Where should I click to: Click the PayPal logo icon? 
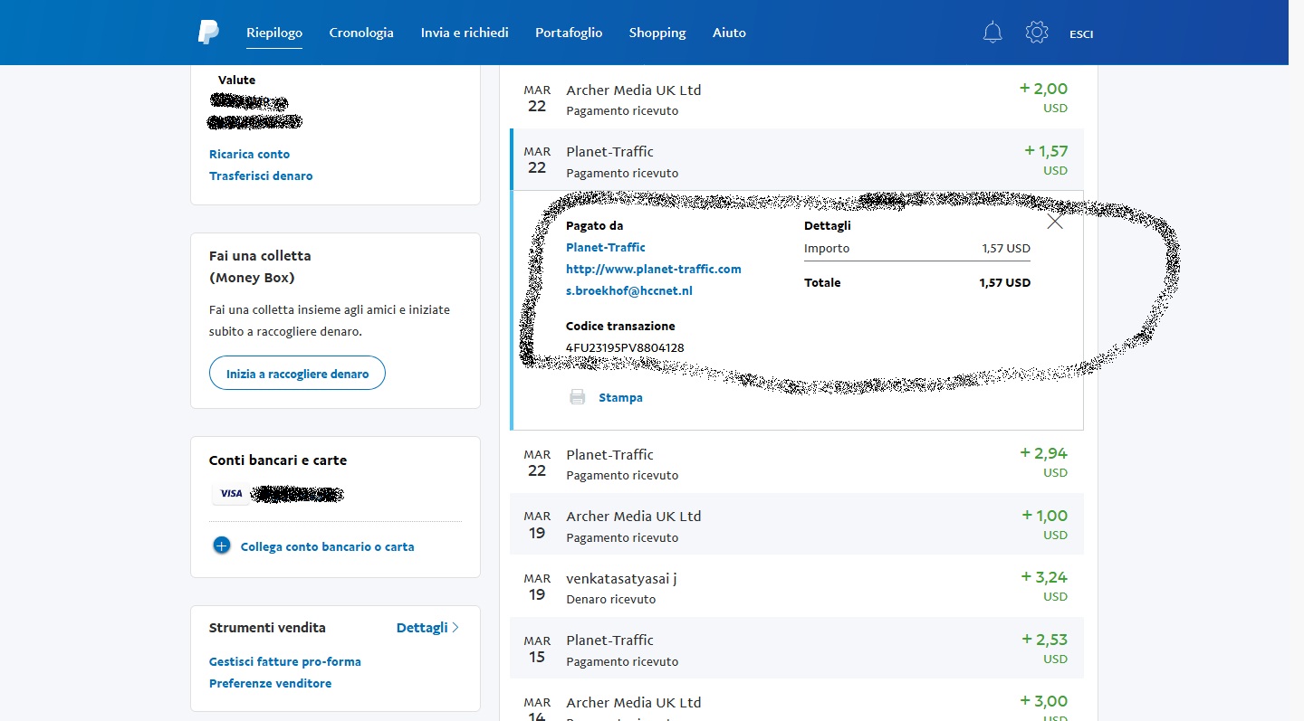208,32
